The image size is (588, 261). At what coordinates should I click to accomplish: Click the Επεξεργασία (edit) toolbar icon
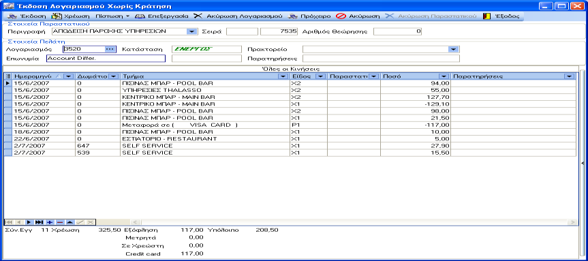point(140,16)
